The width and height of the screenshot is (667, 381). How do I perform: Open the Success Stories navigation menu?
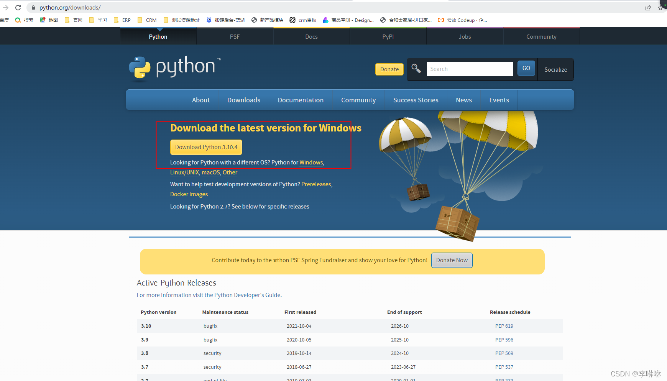tap(416, 100)
